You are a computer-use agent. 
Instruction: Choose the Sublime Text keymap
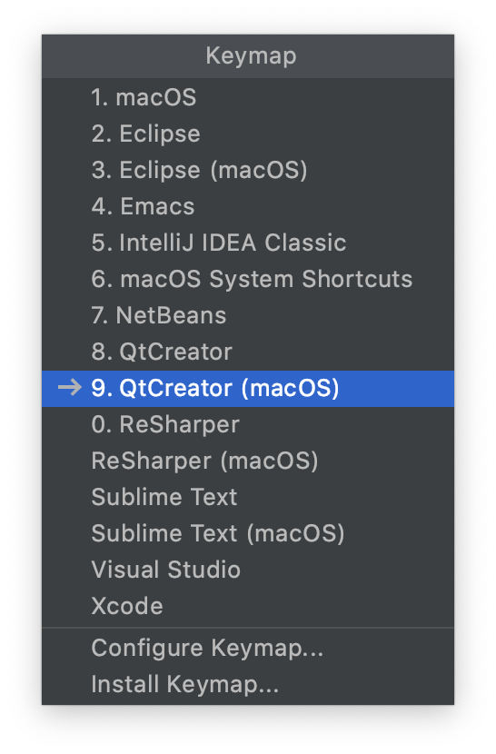click(248, 497)
